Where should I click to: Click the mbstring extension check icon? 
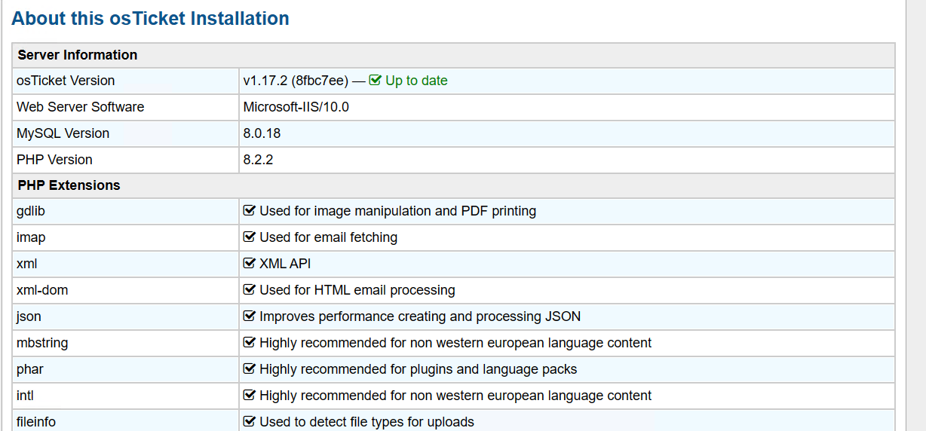point(250,343)
